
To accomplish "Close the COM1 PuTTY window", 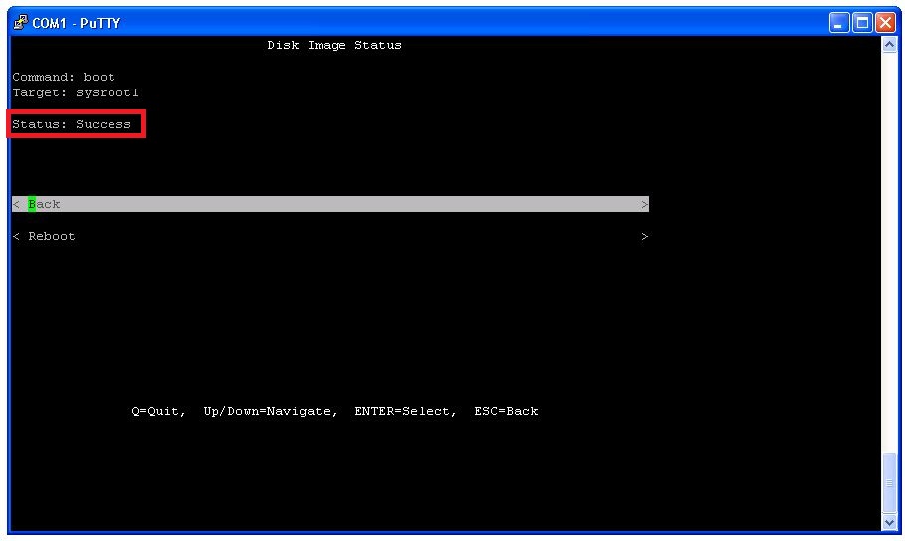I will coord(885,23).
